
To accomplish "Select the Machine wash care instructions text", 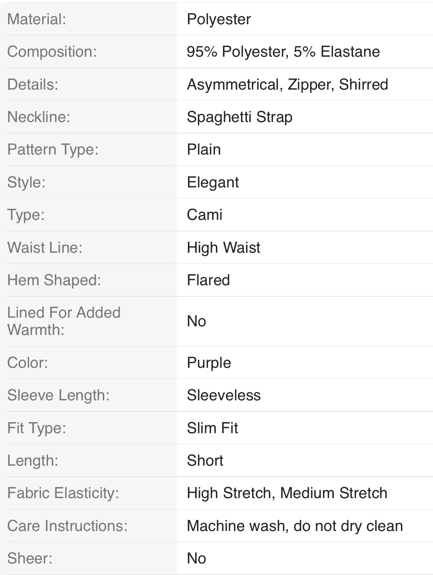I will pos(295,526).
